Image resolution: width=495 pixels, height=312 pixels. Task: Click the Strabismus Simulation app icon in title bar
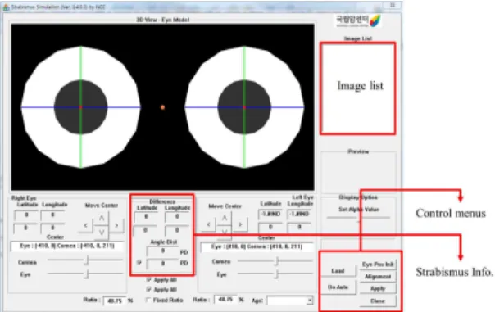tap(6, 7)
